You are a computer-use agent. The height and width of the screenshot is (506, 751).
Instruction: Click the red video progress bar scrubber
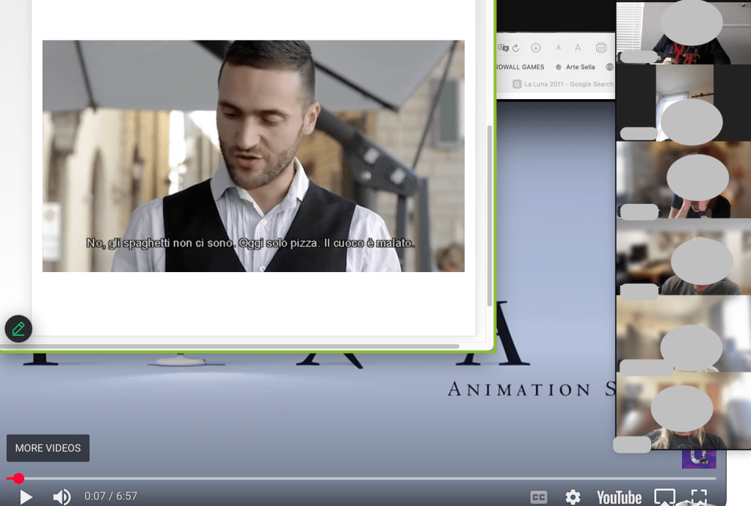pos(18,478)
